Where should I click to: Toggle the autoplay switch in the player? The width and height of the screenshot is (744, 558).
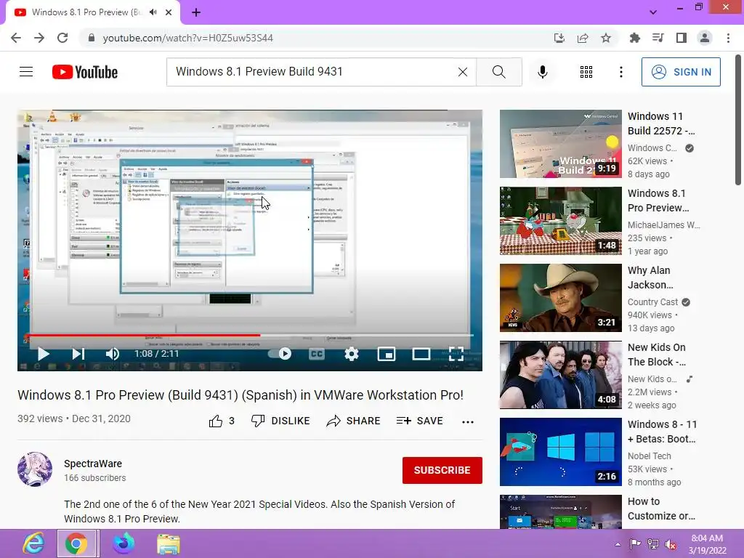[x=280, y=354]
